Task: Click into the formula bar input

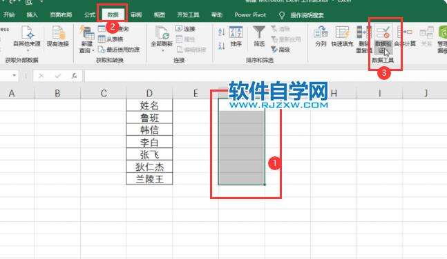Action: point(265,76)
